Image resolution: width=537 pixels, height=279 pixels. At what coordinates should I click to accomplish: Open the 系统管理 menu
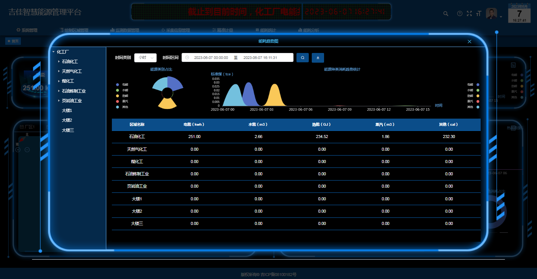[27, 30]
